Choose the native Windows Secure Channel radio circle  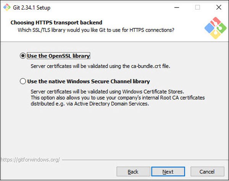(x=23, y=81)
